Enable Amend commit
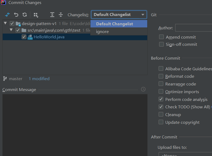The height and width of the screenshot is (156, 212). [161, 37]
